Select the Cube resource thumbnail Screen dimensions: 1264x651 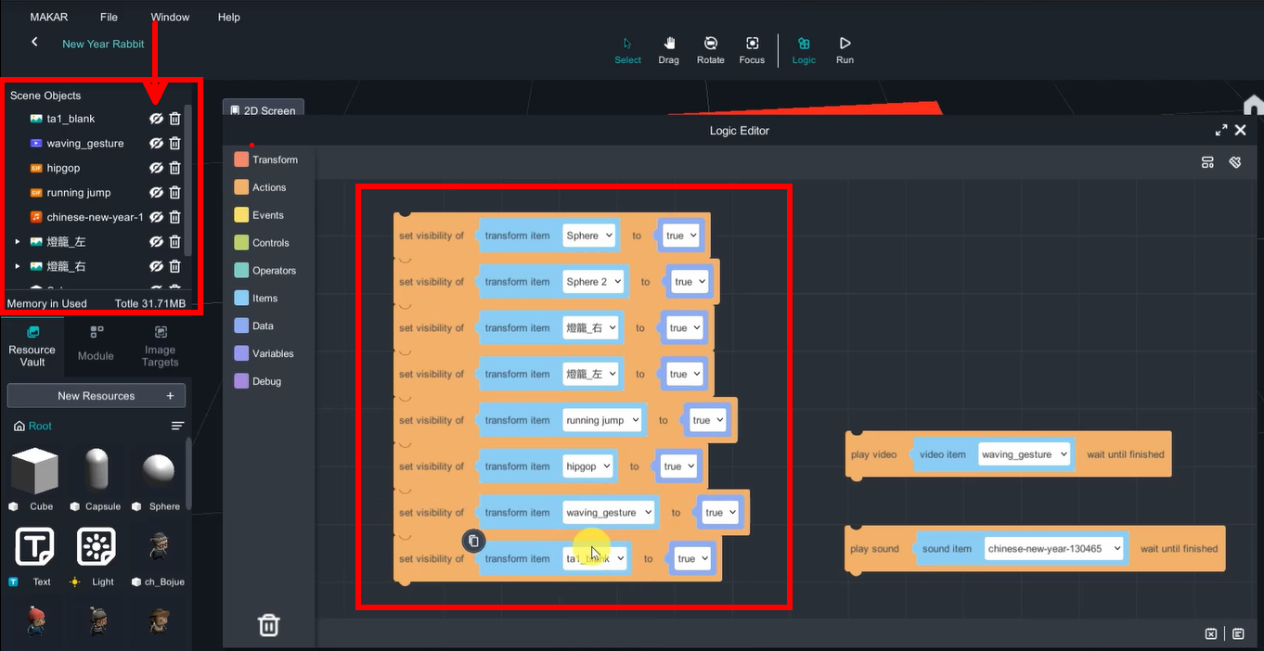[34, 471]
